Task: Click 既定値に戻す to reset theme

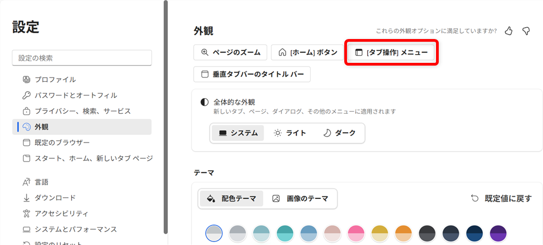Action: tap(501, 199)
